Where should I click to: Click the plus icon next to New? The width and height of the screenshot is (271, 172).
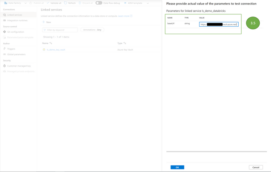point(44,22)
